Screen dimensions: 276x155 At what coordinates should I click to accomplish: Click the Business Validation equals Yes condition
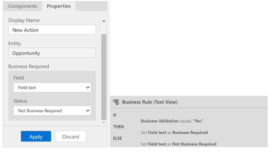(172, 121)
